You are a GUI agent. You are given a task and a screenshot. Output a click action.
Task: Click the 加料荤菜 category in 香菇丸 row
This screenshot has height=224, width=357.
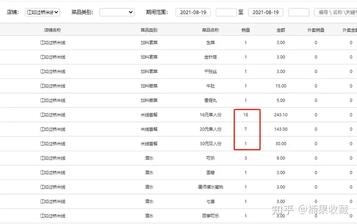click(149, 101)
